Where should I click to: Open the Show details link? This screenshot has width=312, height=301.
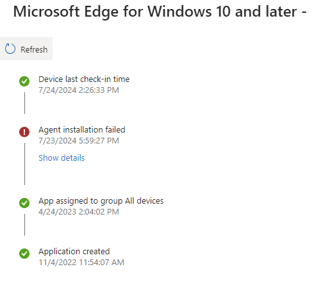(x=62, y=158)
